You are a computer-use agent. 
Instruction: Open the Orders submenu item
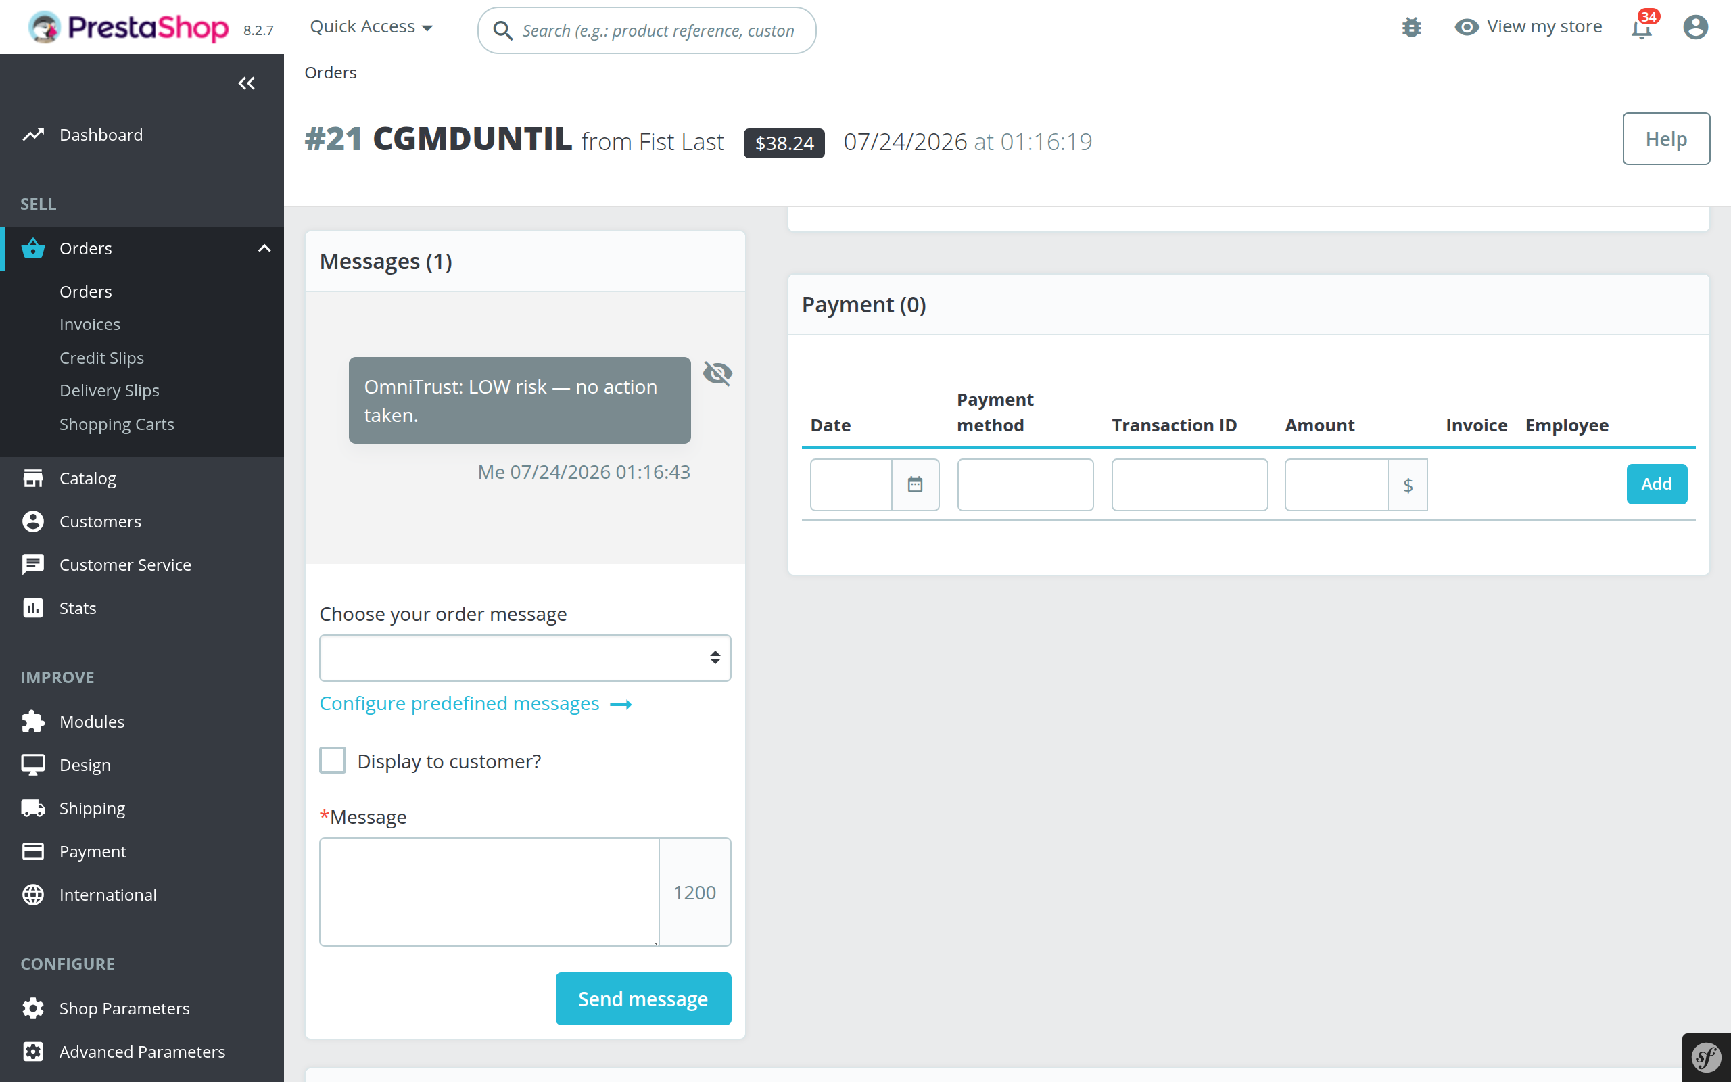pyautogui.click(x=86, y=291)
